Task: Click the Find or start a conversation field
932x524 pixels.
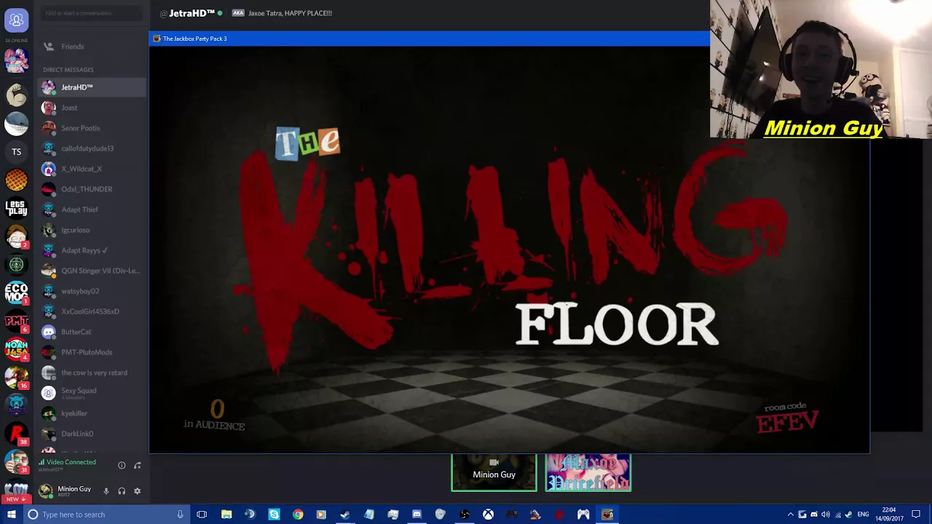Action: [x=91, y=13]
